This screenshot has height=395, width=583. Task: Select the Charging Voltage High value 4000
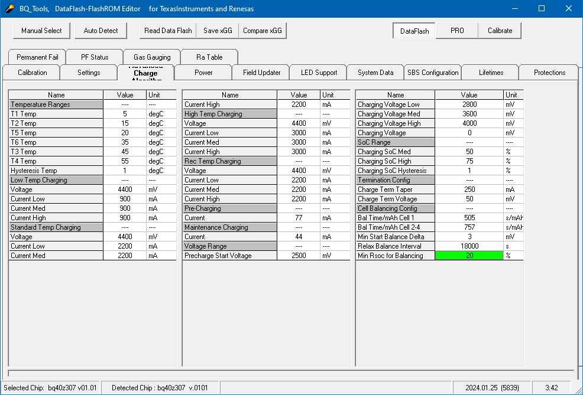coord(469,123)
